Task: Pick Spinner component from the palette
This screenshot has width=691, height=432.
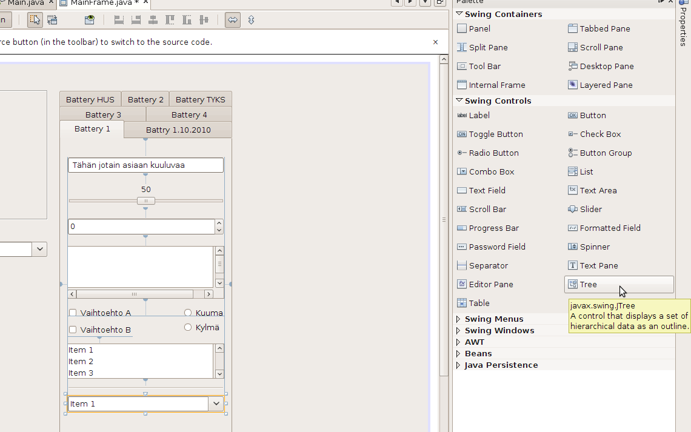Action: 589,247
